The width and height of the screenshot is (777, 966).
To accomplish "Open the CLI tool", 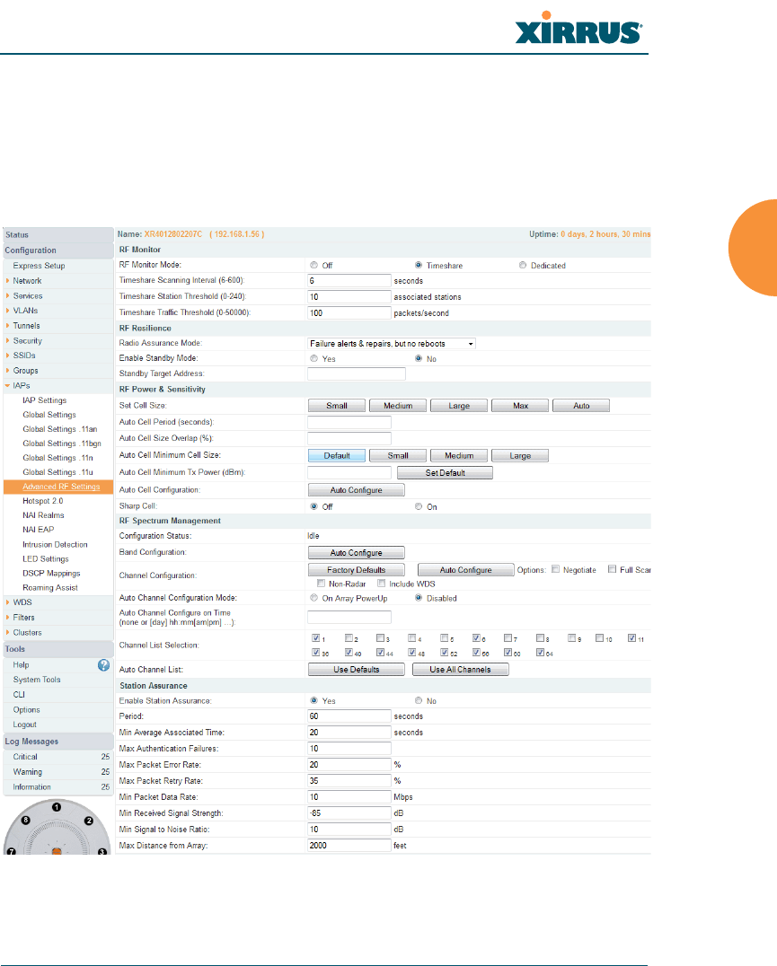I will tap(19, 694).
